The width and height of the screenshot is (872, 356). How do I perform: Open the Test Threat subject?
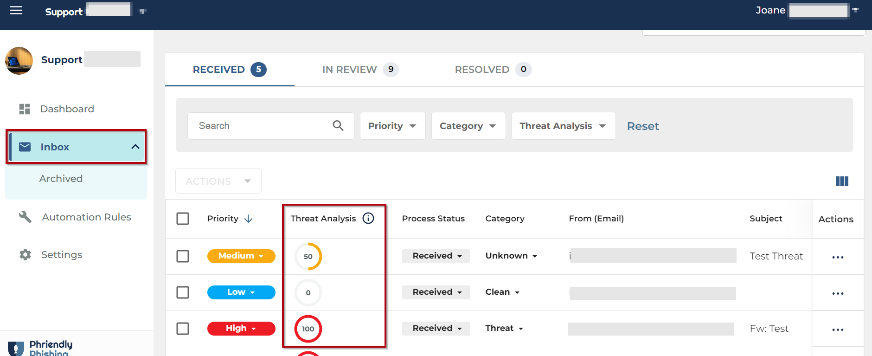pos(776,256)
